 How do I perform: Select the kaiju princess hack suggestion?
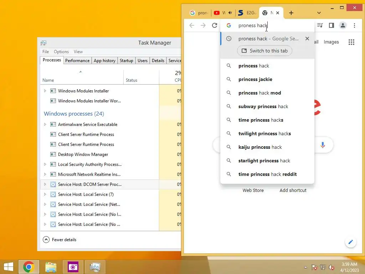pos(267,147)
